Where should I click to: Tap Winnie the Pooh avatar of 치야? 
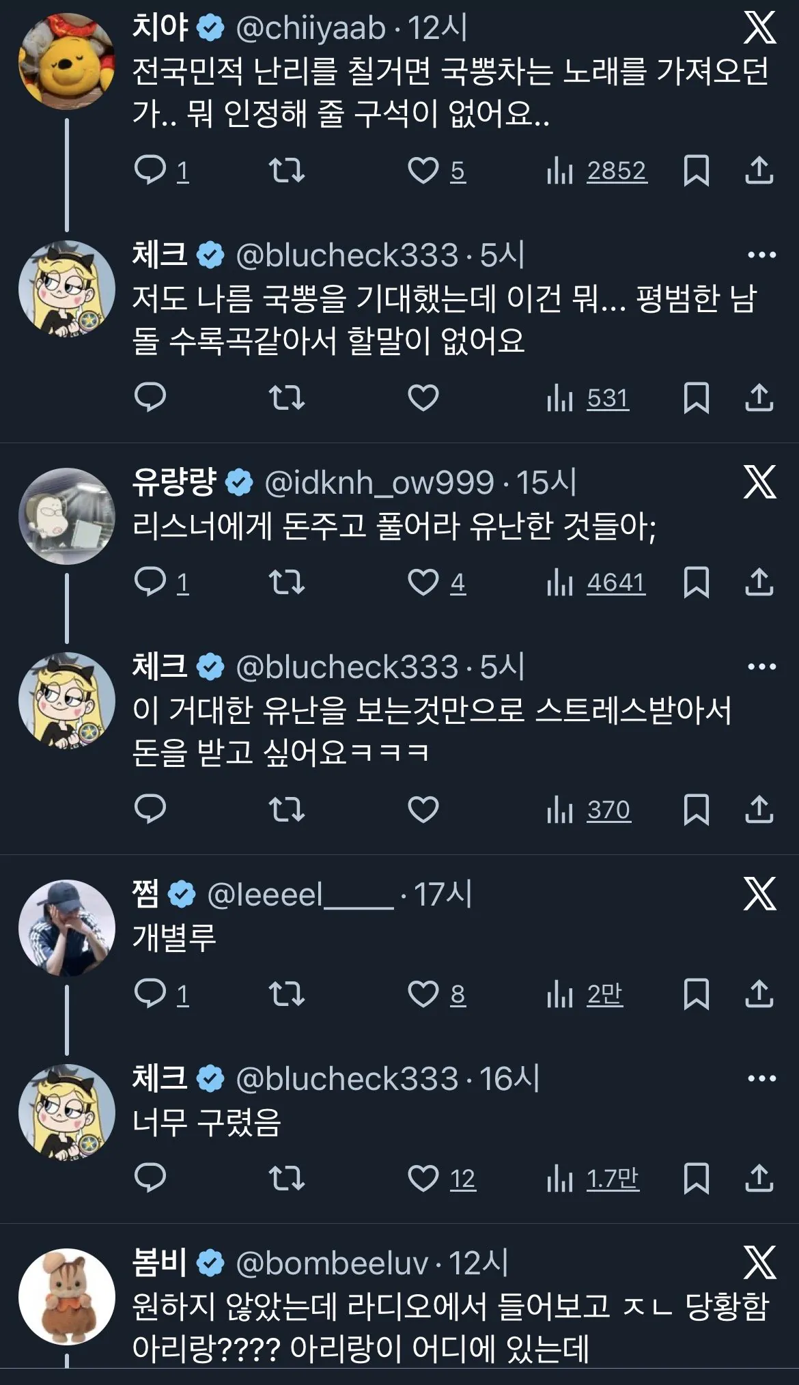click(x=66, y=61)
